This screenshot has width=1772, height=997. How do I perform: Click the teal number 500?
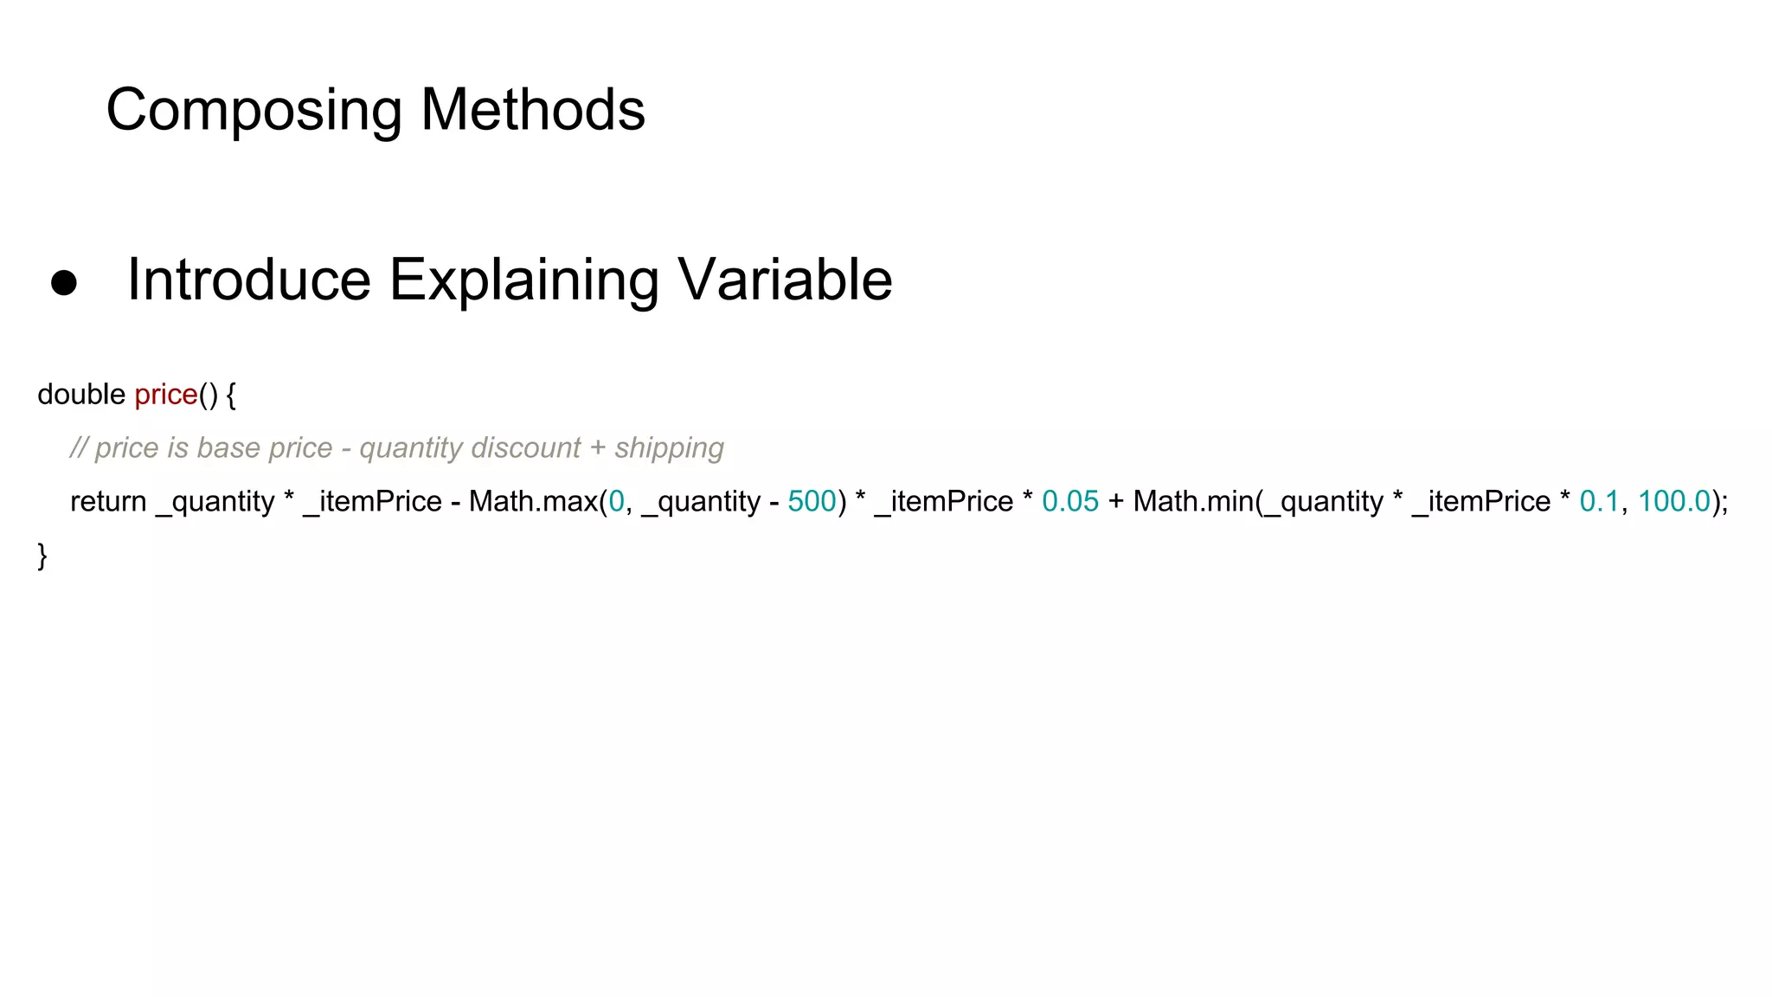812,502
